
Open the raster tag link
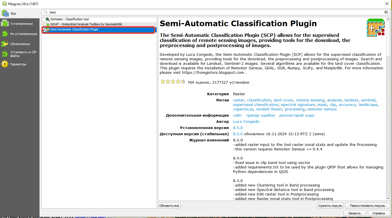[239, 100]
